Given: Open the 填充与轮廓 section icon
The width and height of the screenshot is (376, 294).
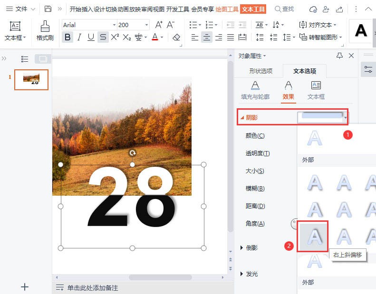Looking at the screenshot, I should tap(255, 85).
